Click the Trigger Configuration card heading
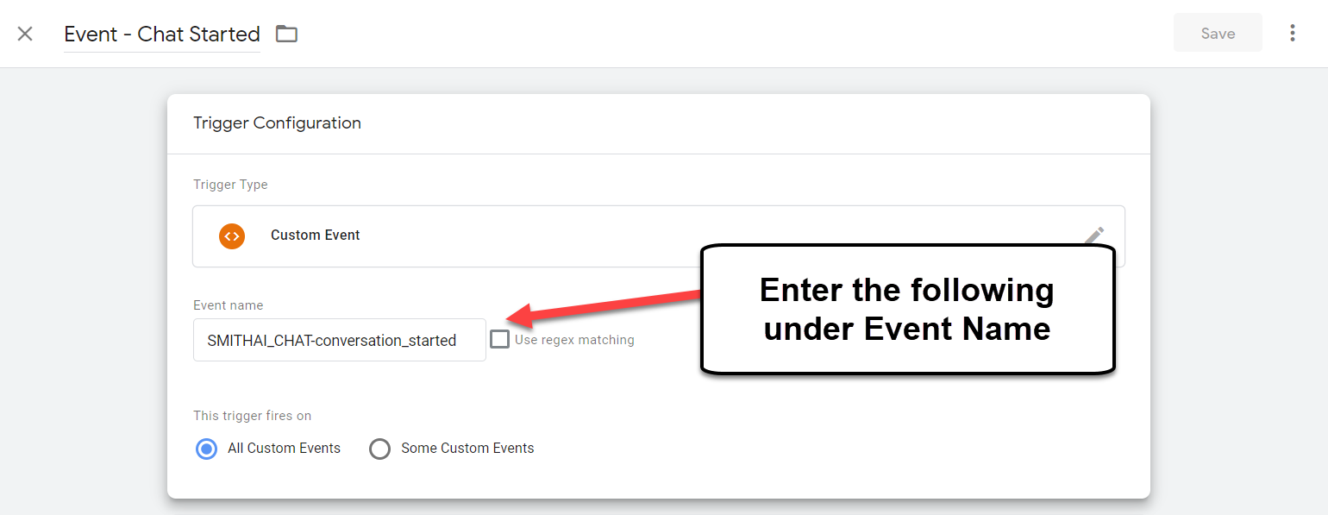This screenshot has width=1328, height=515. click(x=277, y=123)
